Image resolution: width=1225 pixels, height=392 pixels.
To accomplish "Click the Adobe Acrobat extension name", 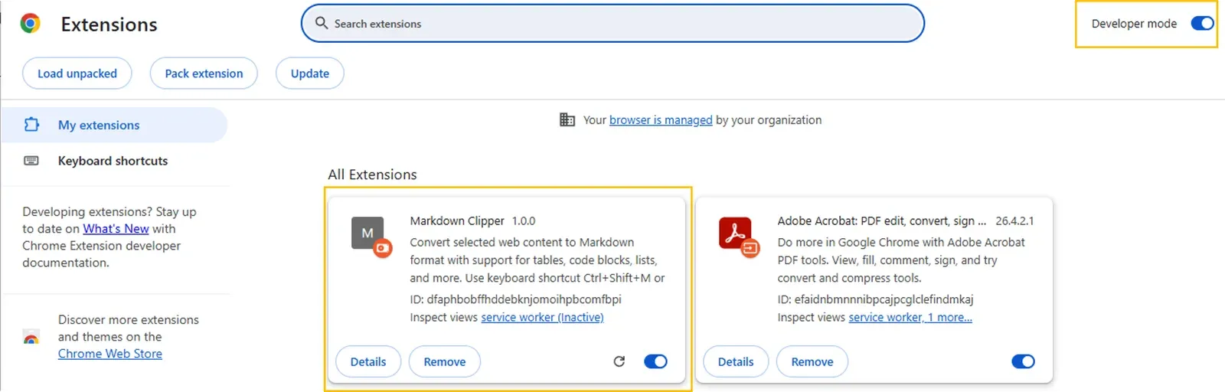I will click(x=881, y=220).
